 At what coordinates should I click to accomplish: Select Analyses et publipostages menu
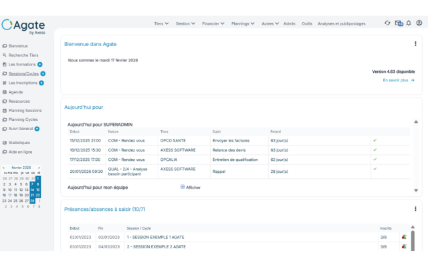342,23
